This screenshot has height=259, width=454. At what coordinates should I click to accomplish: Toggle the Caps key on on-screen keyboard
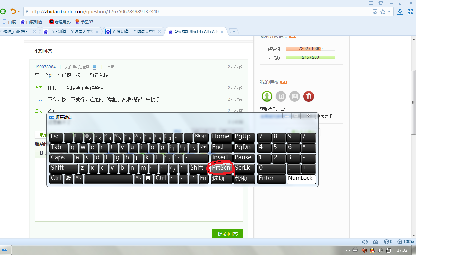[61, 158]
